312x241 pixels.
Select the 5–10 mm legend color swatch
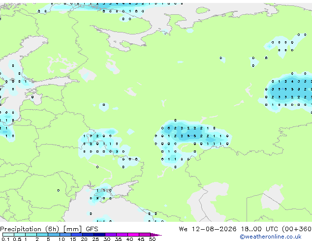coord(54,235)
